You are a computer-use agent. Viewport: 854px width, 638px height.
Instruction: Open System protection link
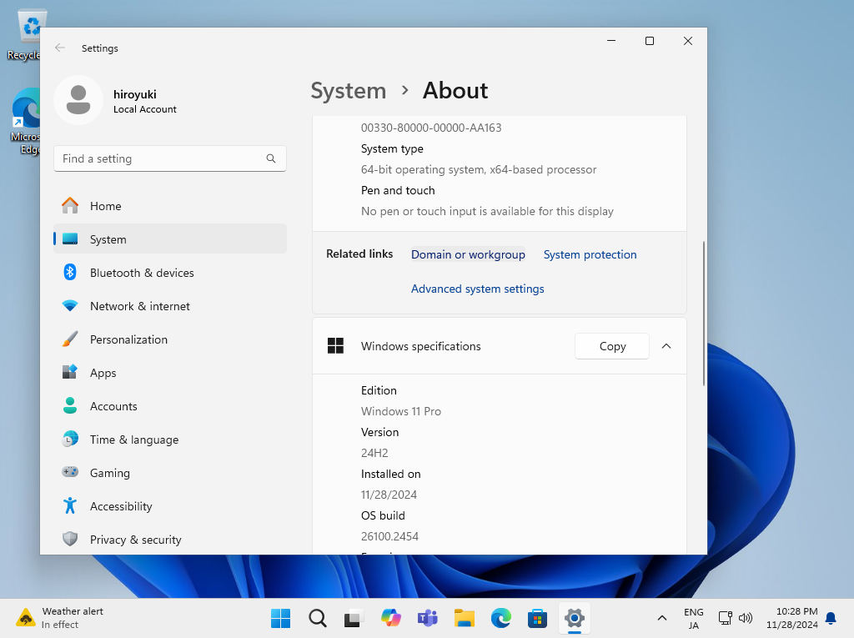click(590, 254)
